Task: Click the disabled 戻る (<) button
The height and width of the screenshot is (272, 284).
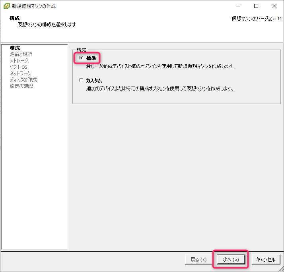Action: pos(199,260)
